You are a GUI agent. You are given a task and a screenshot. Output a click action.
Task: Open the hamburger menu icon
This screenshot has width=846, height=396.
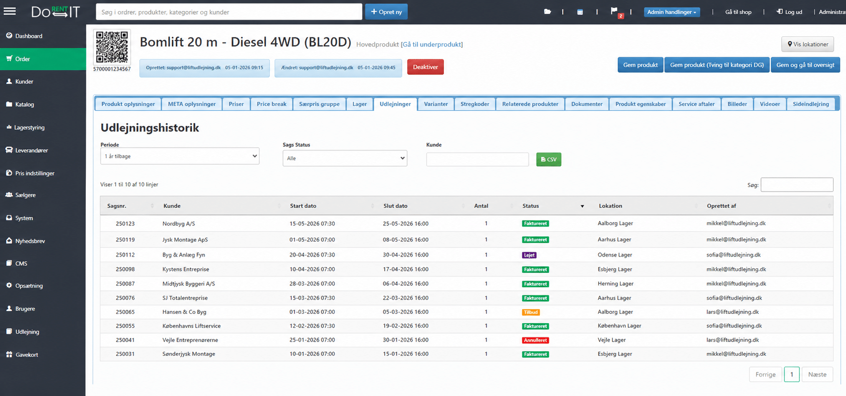point(10,12)
